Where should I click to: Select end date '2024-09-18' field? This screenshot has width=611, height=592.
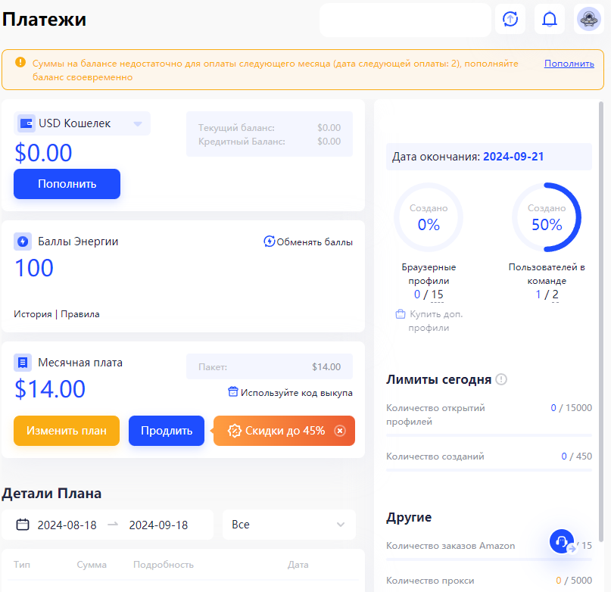[x=158, y=525]
